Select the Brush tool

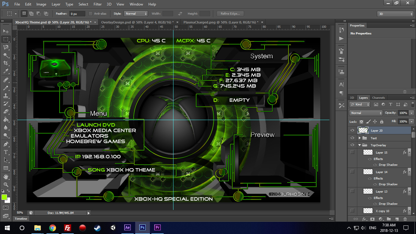pos(6,88)
